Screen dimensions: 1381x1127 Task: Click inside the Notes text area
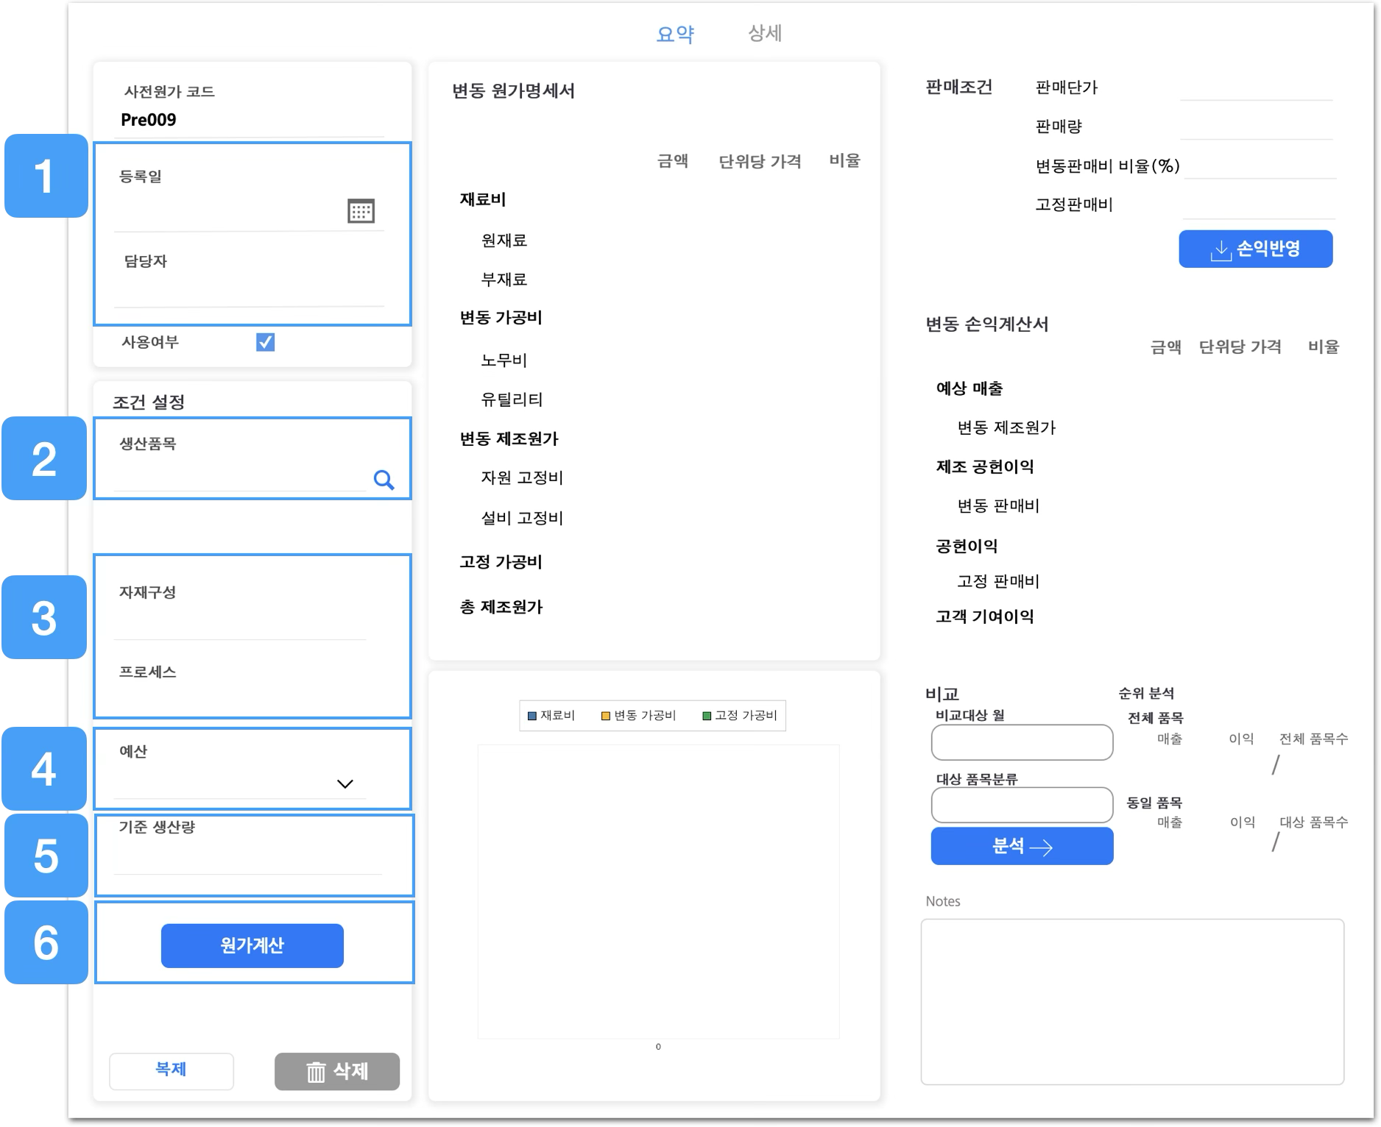(x=1132, y=1001)
